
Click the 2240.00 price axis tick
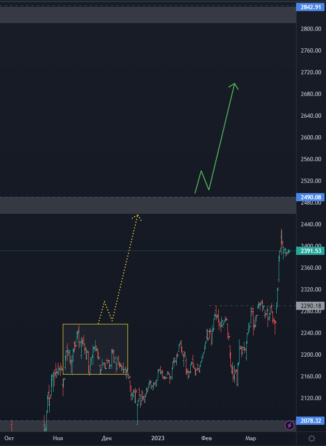pyautogui.click(x=311, y=333)
